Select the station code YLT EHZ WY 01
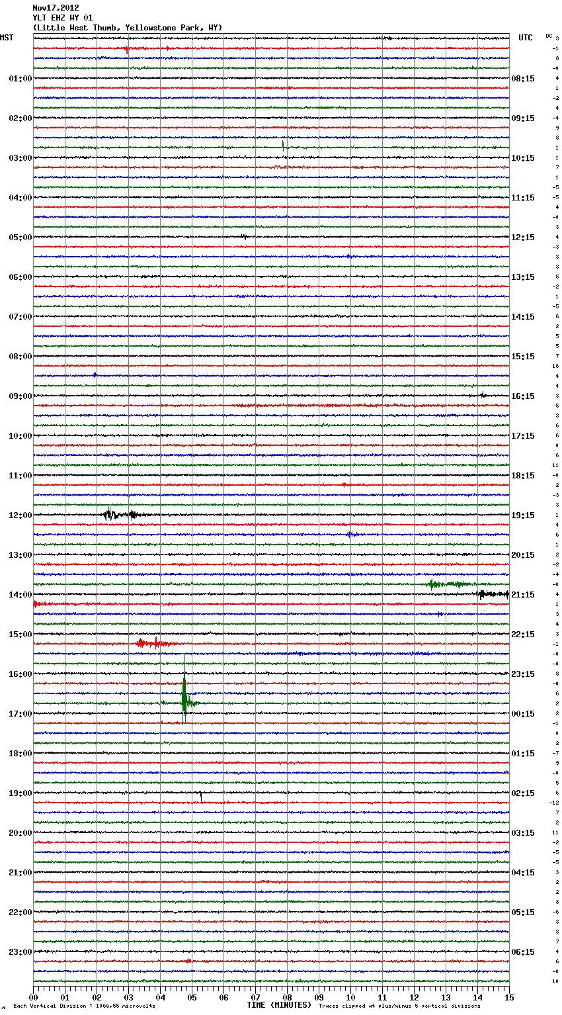Viewport: 562px width, 1015px height. click(x=63, y=18)
